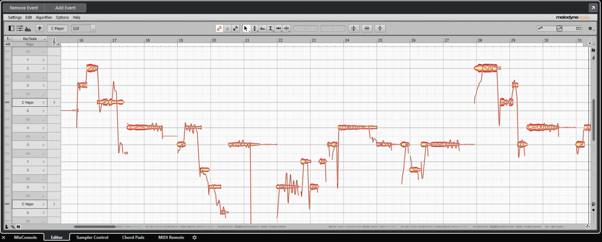Select the Formant tool
The width and height of the screenshot is (602, 242).
tap(263, 28)
